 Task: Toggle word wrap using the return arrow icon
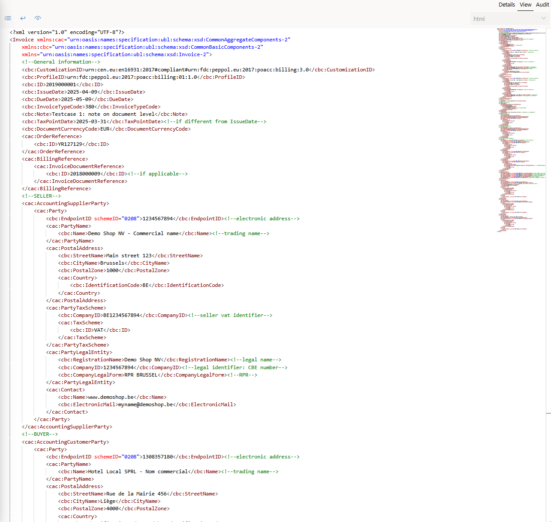[x=23, y=18]
